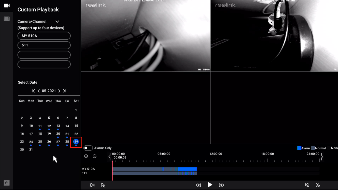Image resolution: width=338 pixels, height=190 pixels.
Task: Toggle the Alarms Only switch
Action: pyautogui.click(x=88, y=148)
